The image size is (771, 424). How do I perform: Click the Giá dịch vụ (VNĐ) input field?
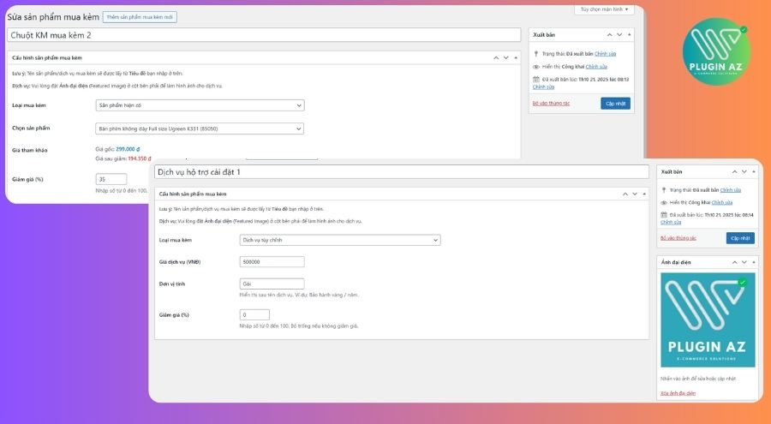[x=272, y=262]
